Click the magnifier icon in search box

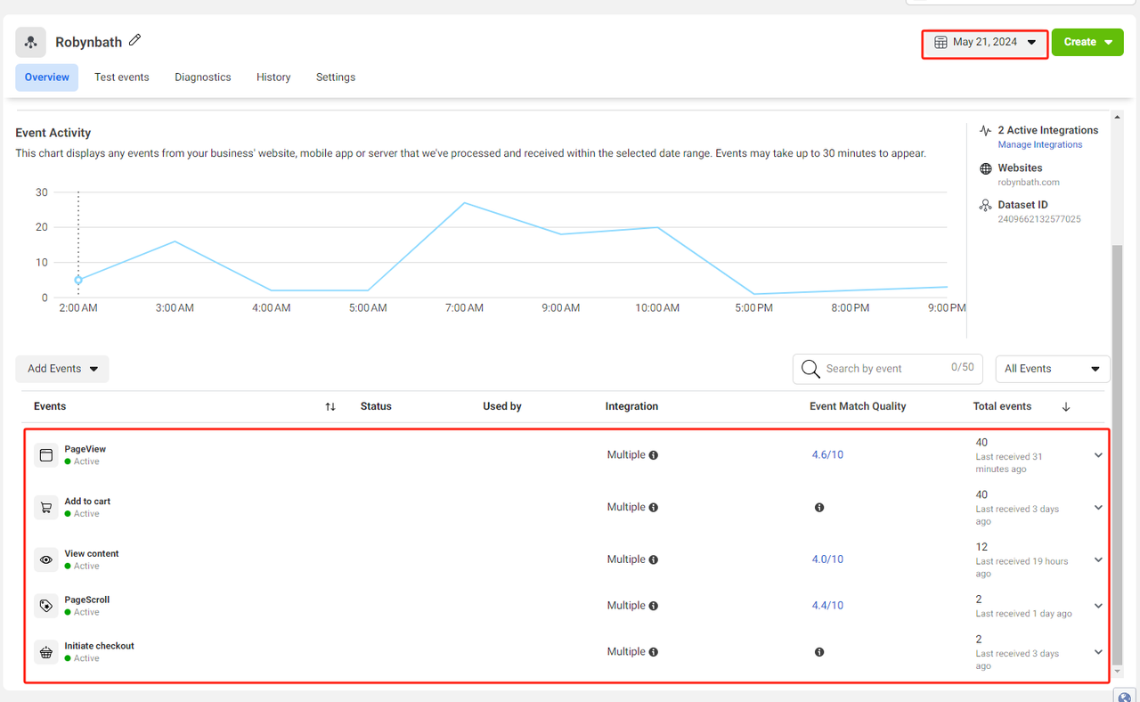click(810, 369)
